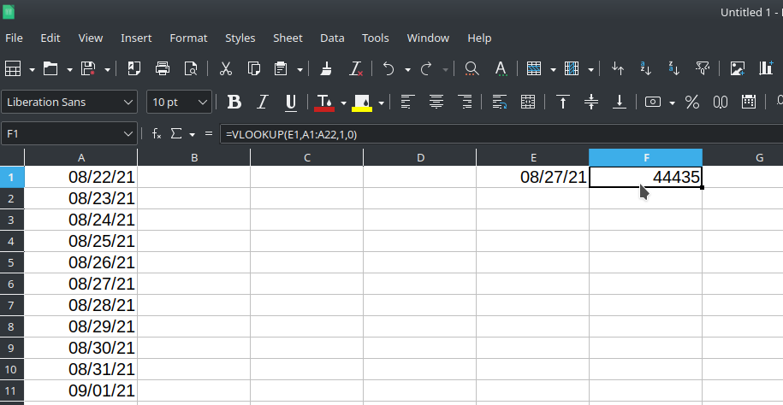The height and width of the screenshot is (405, 783).
Task: Click the New spreadsheet icon
Action: [x=13, y=68]
